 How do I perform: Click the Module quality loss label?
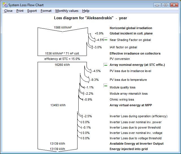pyautogui.click(x=122, y=87)
